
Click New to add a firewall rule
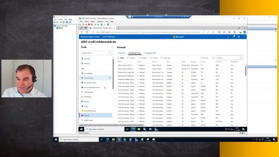click(121, 58)
